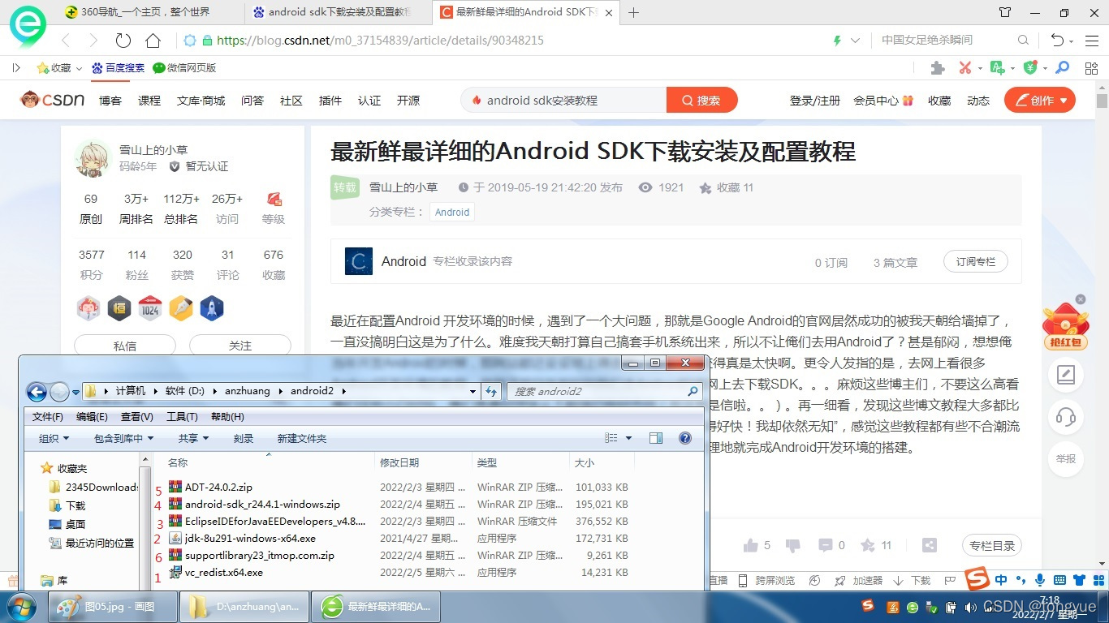Open the 编辑(E) menu in Explorer
Viewport: 1109px width, 623px height.
pos(92,417)
